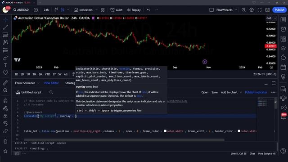Select the All time range
288x162 pixels.
click(66, 74)
